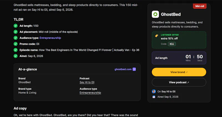This screenshot has width=222, height=117.
Task: Click the Say Hi to Eli avatar
Action: tap(154, 91)
